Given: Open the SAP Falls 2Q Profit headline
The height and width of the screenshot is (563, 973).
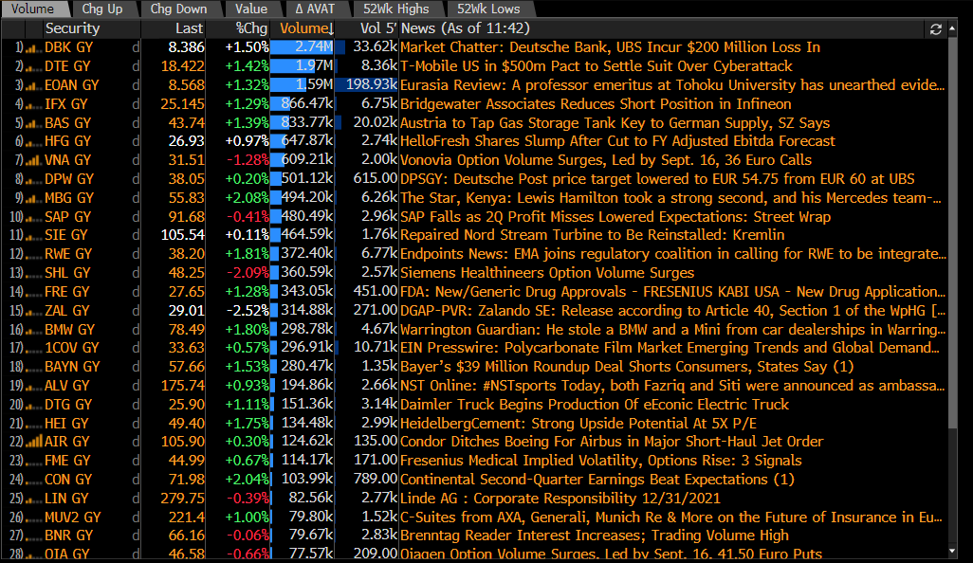Looking at the screenshot, I should click(x=615, y=217).
